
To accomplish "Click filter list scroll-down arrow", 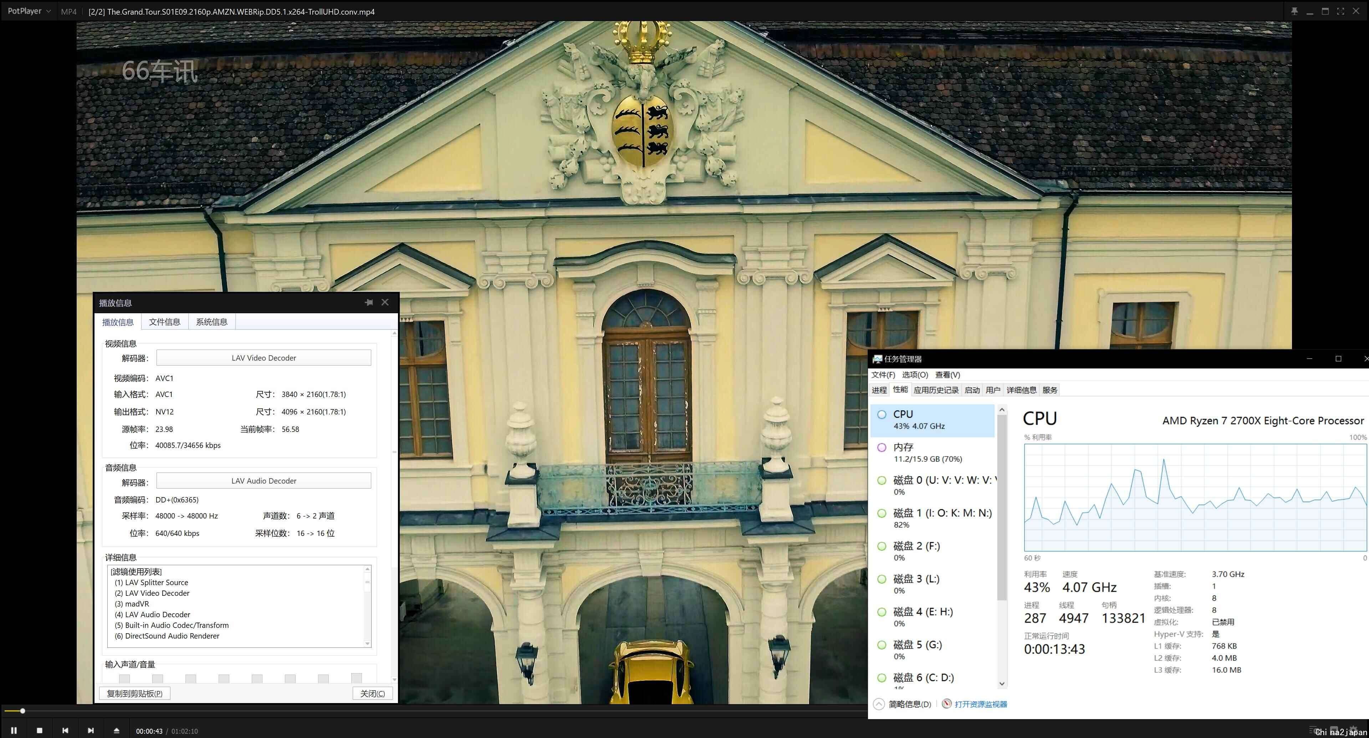I will point(367,644).
